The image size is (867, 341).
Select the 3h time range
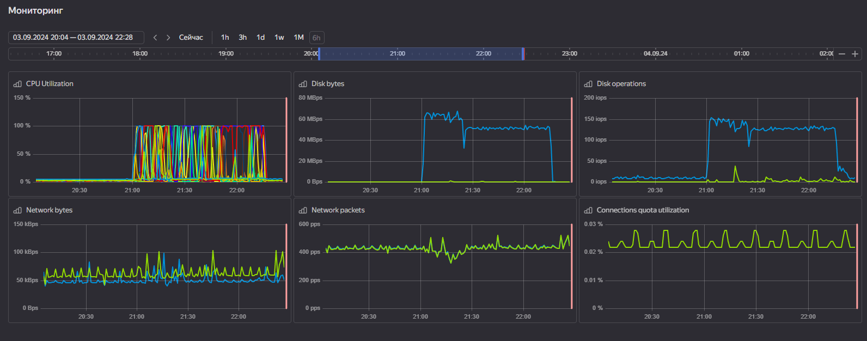pos(242,38)
